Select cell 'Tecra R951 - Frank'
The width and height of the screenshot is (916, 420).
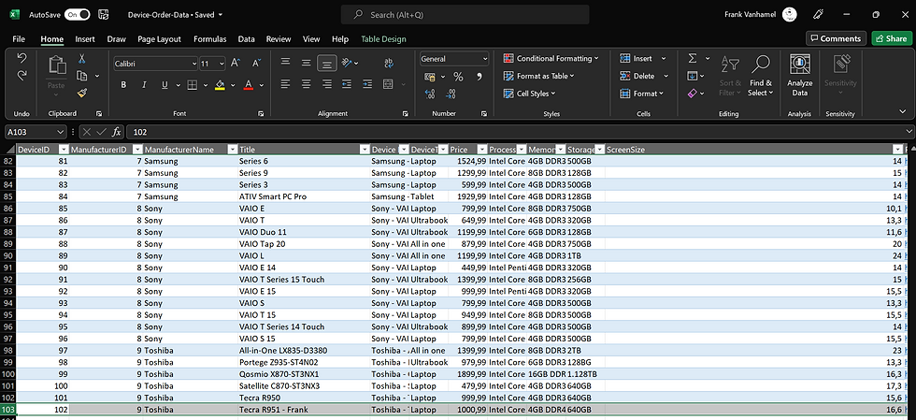pyautogui.click(x=303, y=410)
